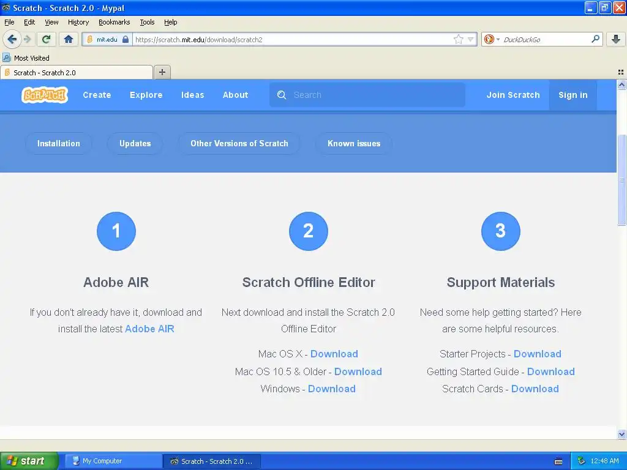
Task: Open a new tab with the plus button
Action: (x=162, y=72)
